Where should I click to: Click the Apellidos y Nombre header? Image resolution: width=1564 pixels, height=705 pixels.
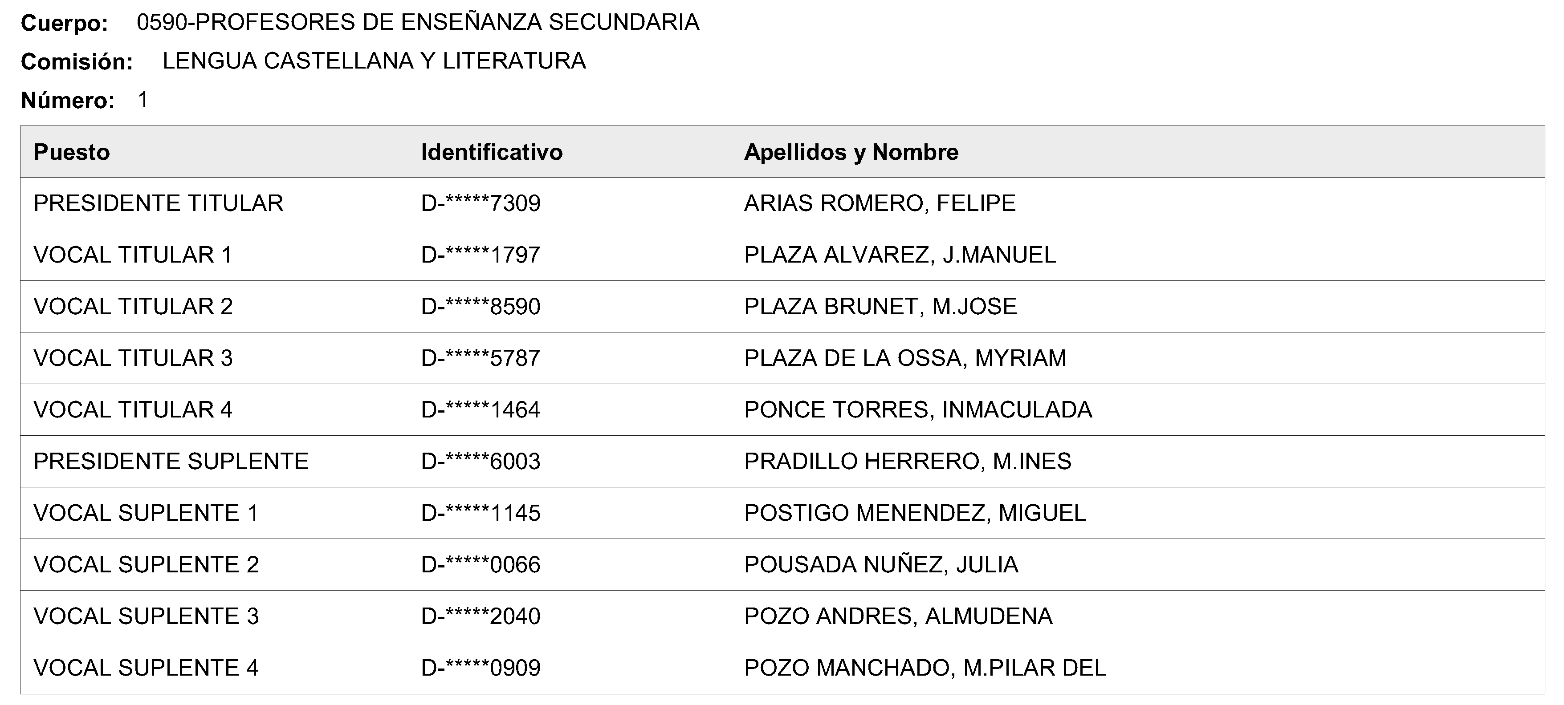tap(851, 152)
